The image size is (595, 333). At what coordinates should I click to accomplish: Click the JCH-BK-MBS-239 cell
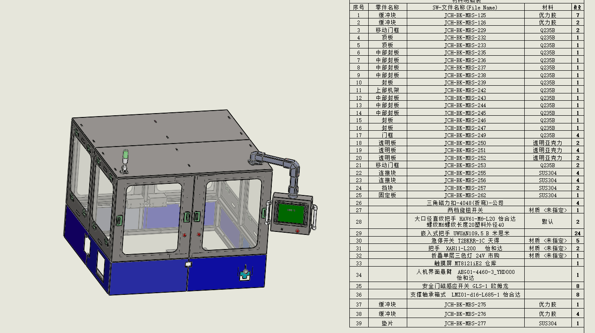[465, 82]
